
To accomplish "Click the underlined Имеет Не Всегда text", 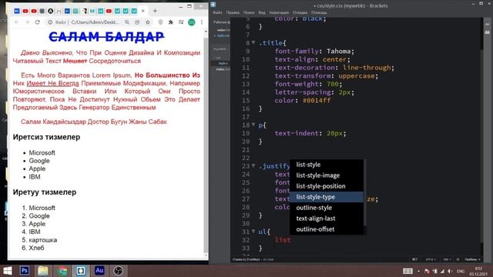I will click(x=52, y=83).
